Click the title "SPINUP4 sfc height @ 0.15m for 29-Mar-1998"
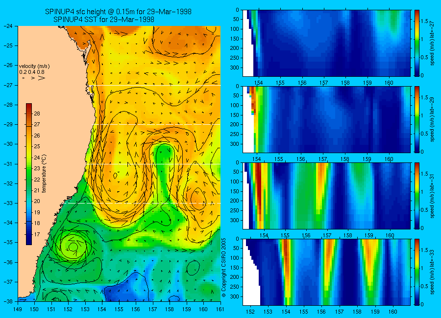The height and width of the screenshot is (318, 441). pos(119,12)
